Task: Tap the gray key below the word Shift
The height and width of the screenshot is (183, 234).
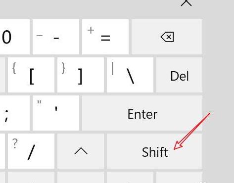Action: [130, 178]
